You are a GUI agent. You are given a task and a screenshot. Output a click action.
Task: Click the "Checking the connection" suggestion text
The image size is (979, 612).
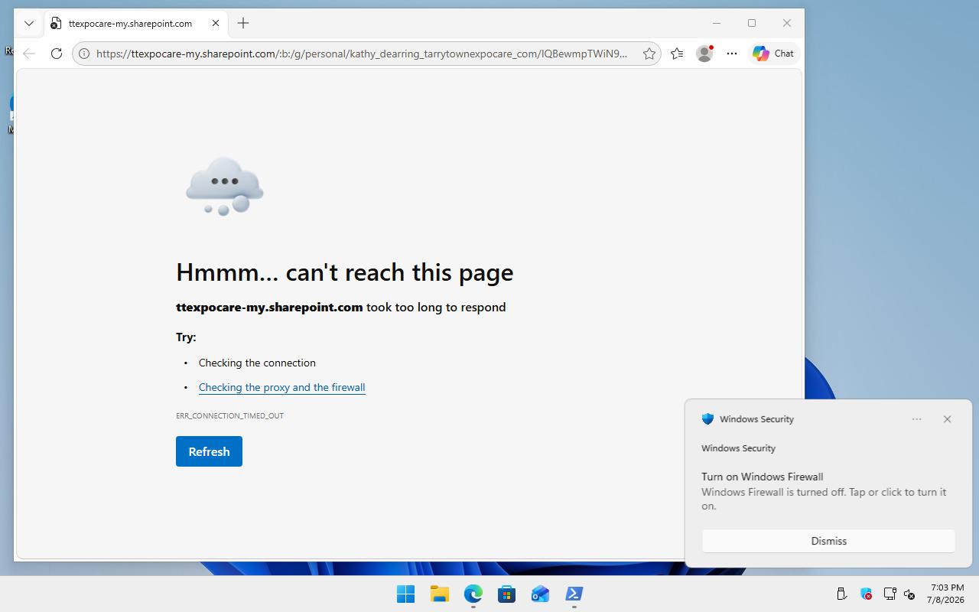[x=257, y=363]
